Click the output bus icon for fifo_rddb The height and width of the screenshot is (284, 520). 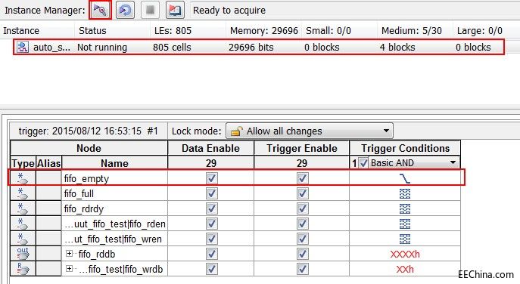point(23,254)
